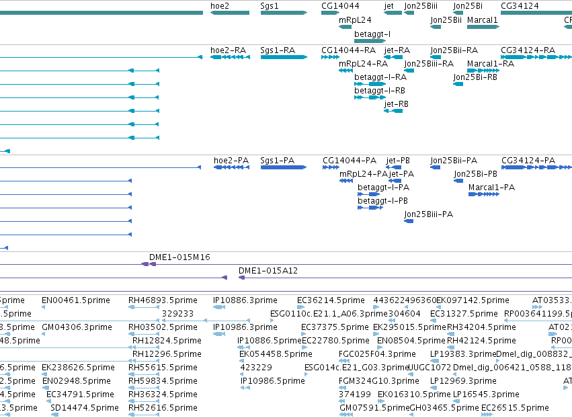Click the jet gene label
This screenshot has height=418, width=572.
click(x=389, y=6)
